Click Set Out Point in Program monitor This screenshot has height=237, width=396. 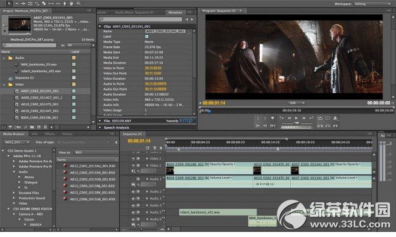pos(265,118)
